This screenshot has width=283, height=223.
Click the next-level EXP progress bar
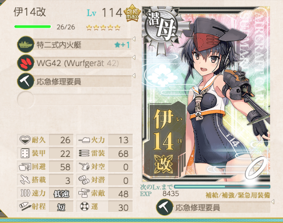point(222,186)
